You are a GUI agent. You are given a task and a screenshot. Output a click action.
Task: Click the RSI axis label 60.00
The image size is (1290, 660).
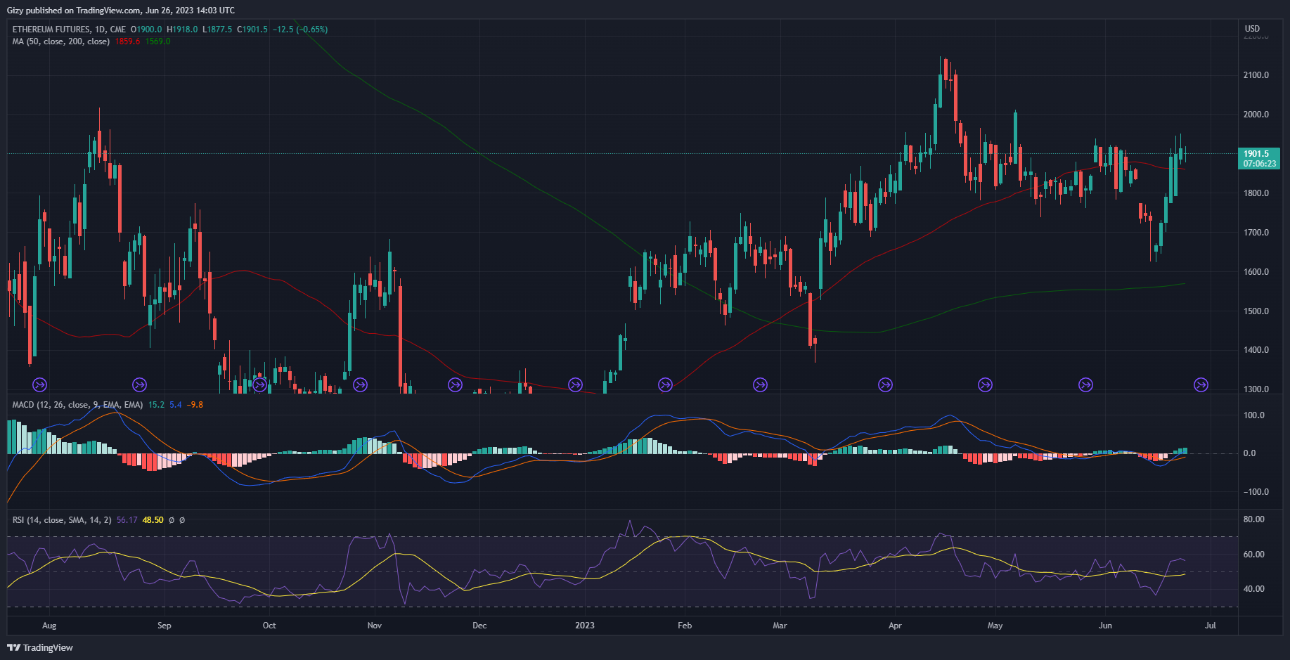1254,555
